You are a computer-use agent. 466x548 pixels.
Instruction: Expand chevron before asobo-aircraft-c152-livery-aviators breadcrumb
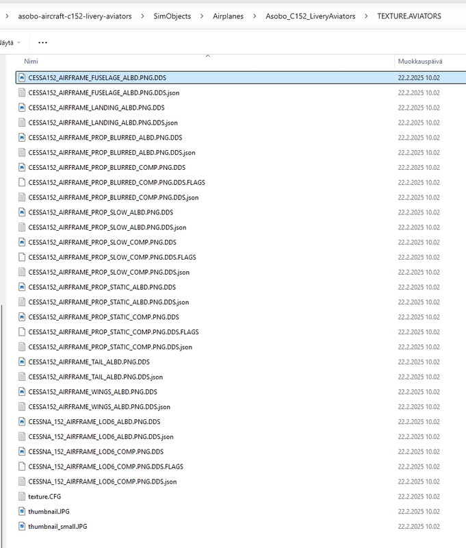pyautogui.click(x=7, y=16)
